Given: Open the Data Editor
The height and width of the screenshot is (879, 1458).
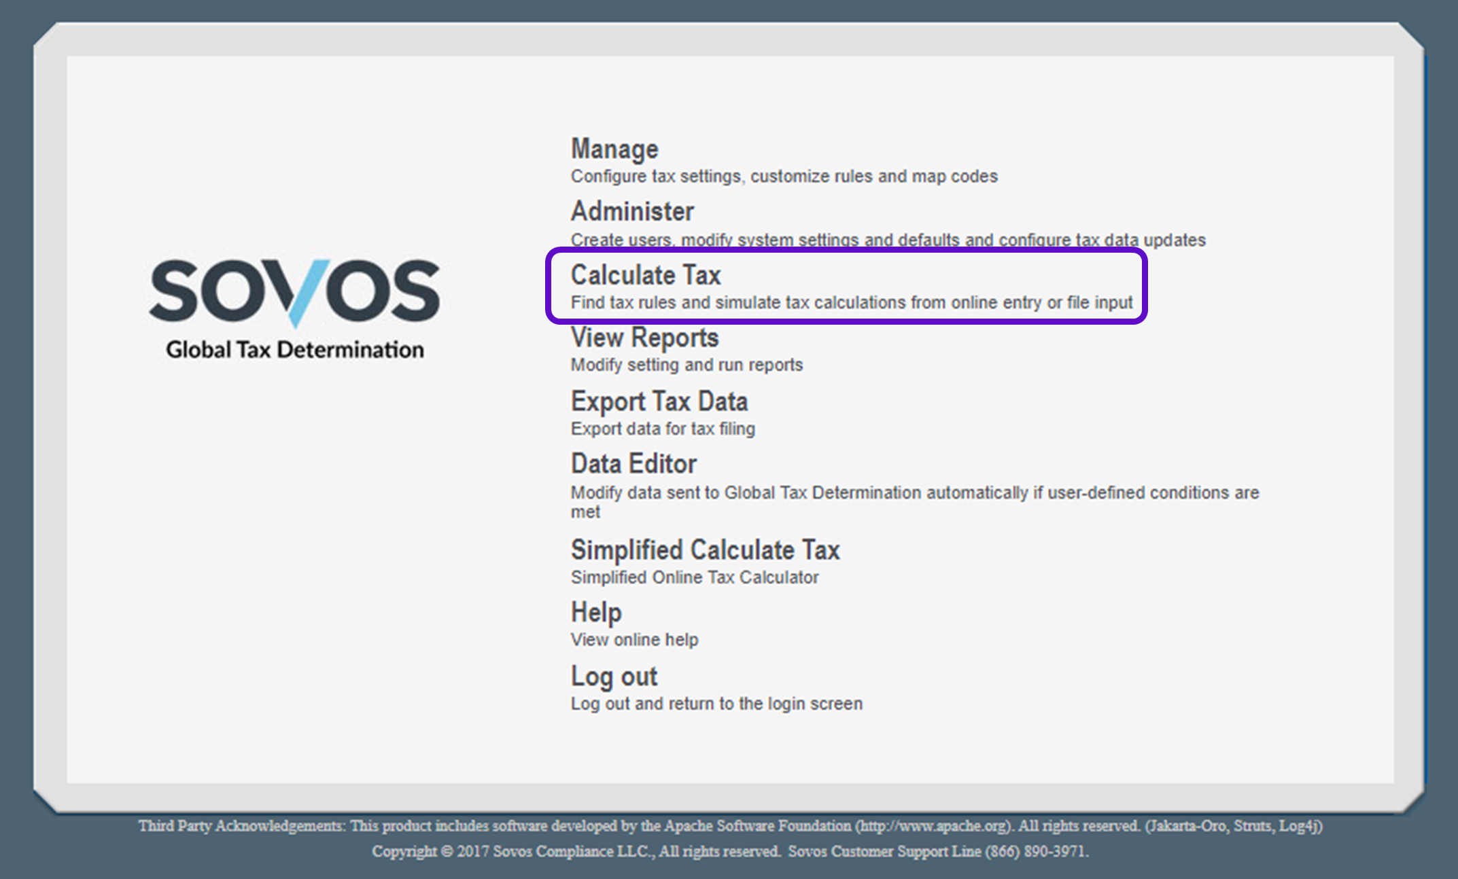Looking at the screenshot, I should pyautogui.click(x=633, y=464).
